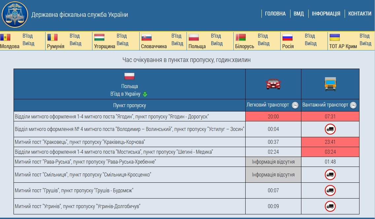The height and width of the screenshot is (219, 375).
Task: Click the Hungary flag icon
Action: (x=99, y=37)
